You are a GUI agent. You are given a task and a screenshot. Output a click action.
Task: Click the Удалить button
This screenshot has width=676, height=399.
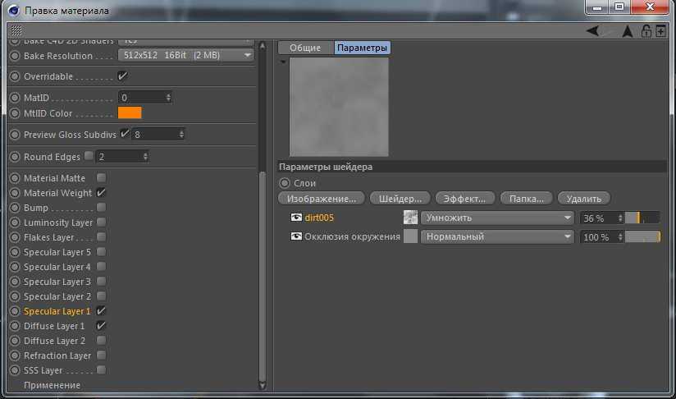pyautogui.click(x=583, y=198)
